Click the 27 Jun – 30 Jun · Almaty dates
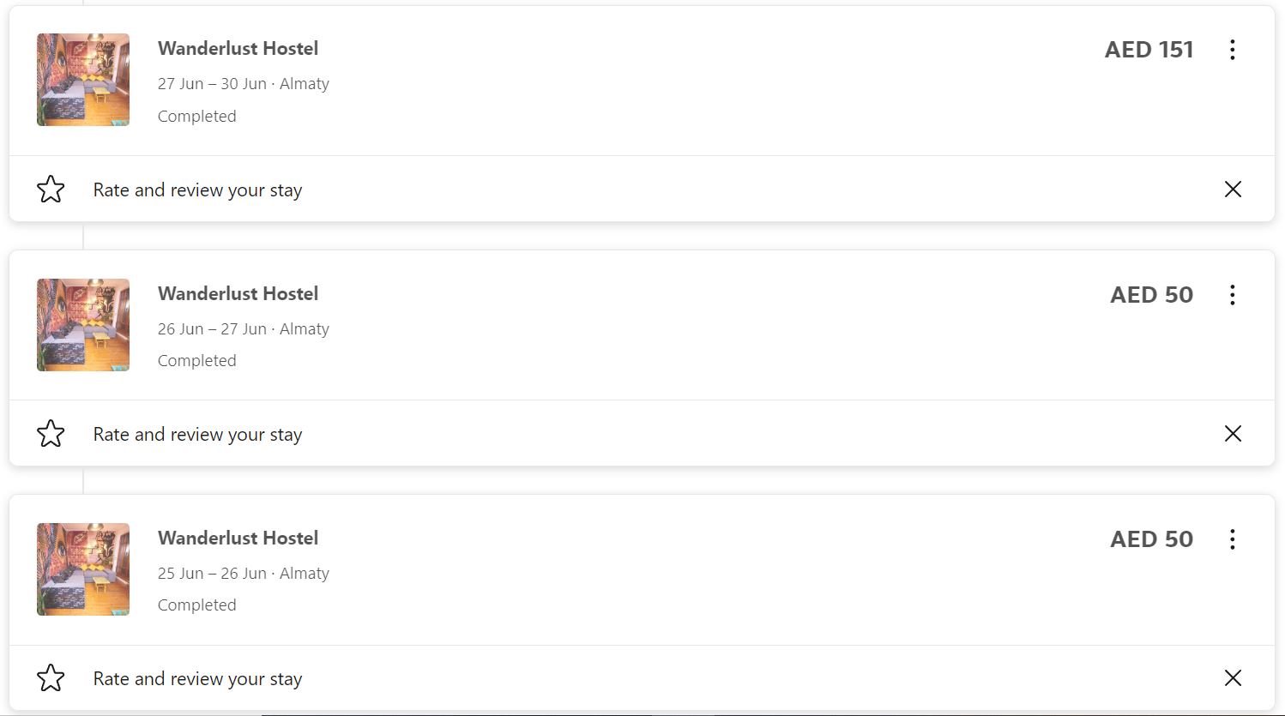 (x=243, y=84)
